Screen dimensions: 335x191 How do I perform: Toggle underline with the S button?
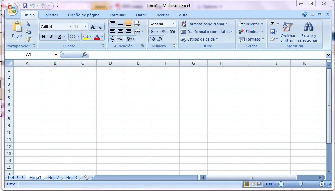pyautogui.click(x=59, y=37)
